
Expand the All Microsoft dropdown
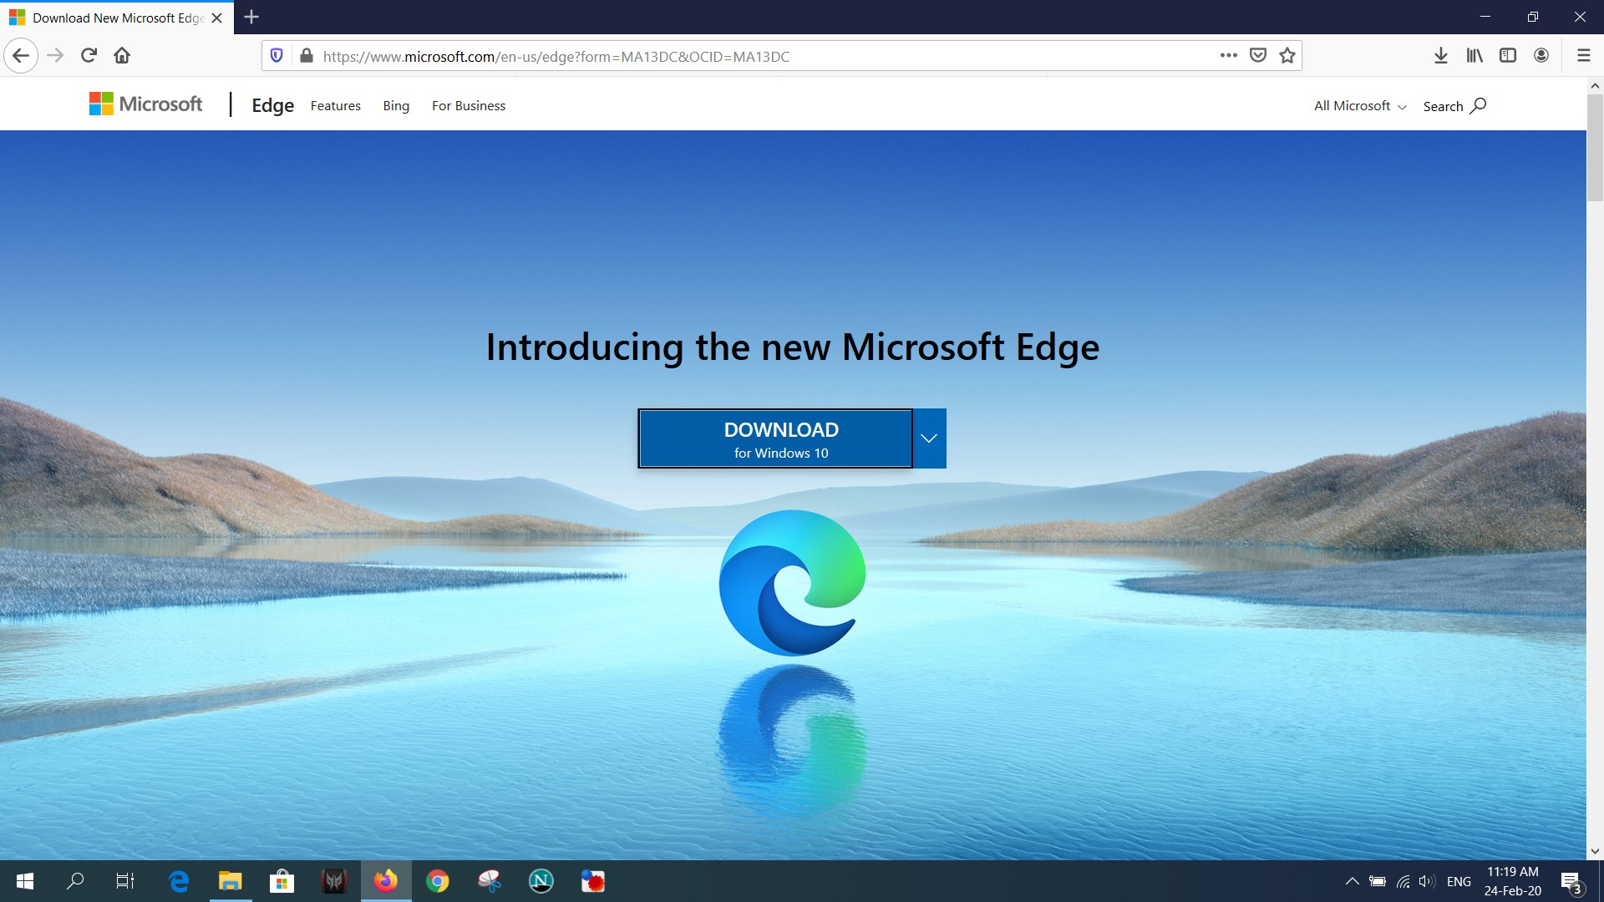coord(1360,106)
